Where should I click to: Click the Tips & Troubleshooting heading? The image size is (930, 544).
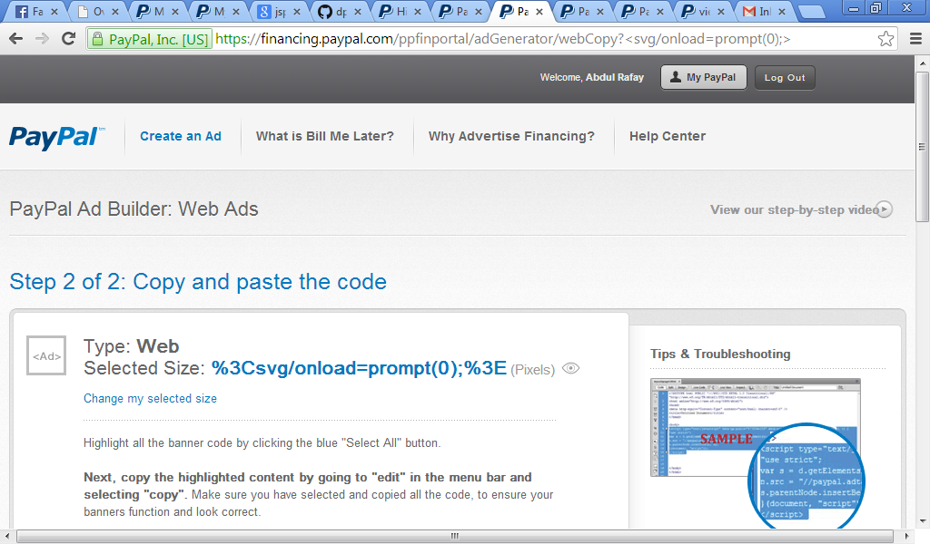[x=720, y=354]
